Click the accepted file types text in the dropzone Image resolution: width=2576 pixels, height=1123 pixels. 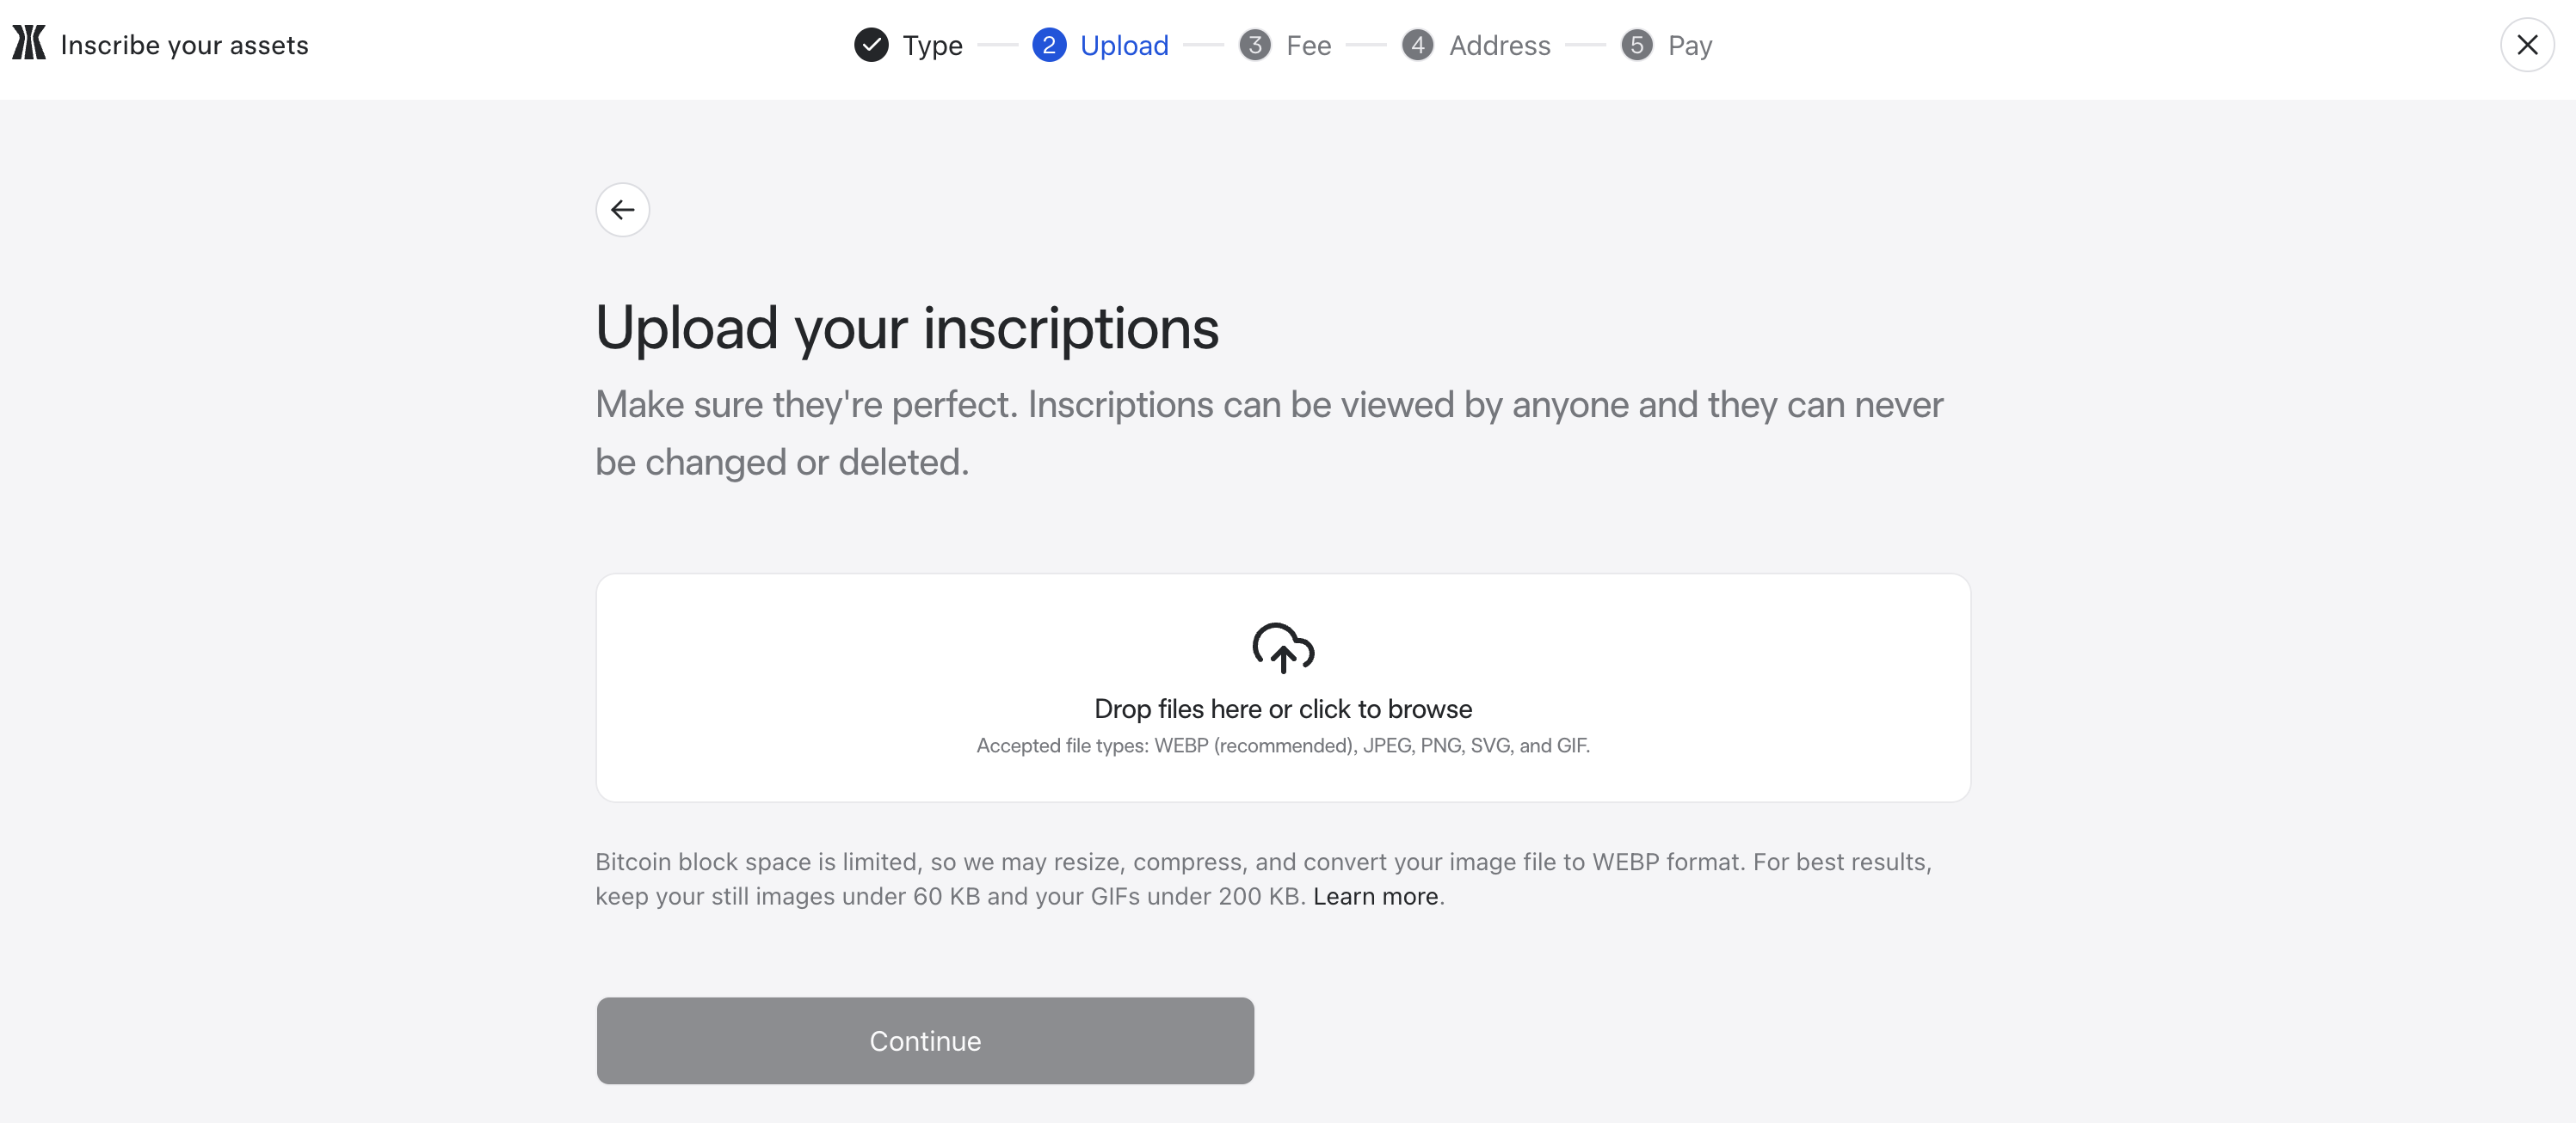click(1283, 746)
